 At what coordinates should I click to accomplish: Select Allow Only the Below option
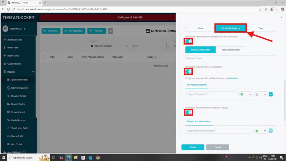click(x=231, y=50)
